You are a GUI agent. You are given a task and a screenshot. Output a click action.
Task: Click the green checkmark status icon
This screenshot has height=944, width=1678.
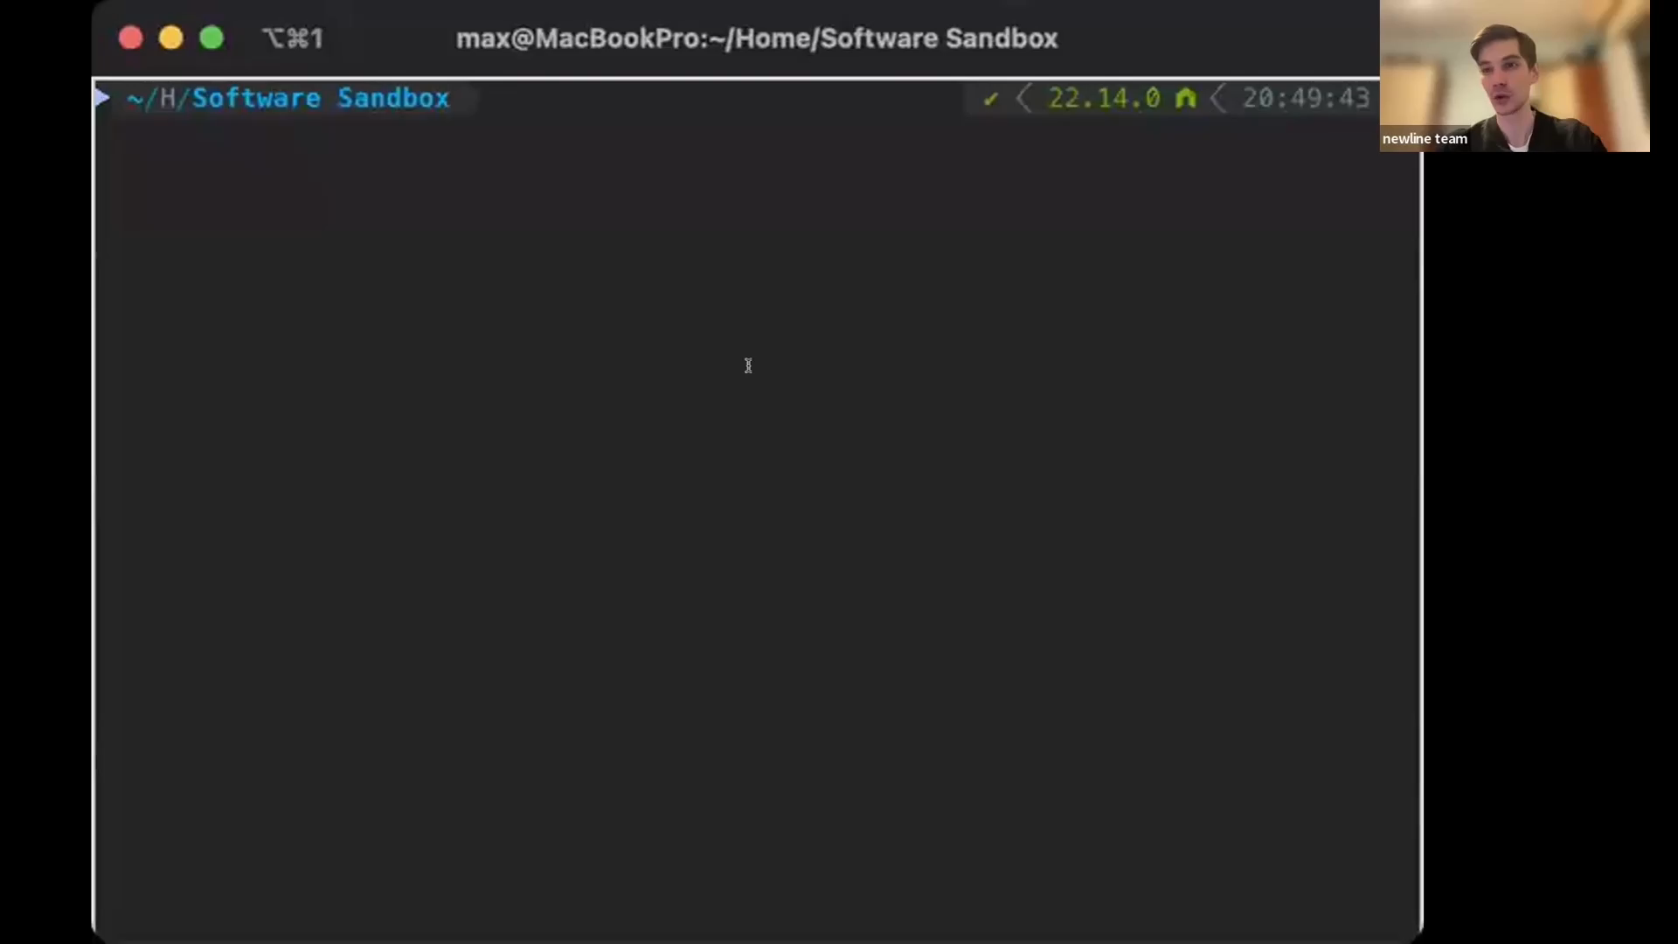click(990, 99)
